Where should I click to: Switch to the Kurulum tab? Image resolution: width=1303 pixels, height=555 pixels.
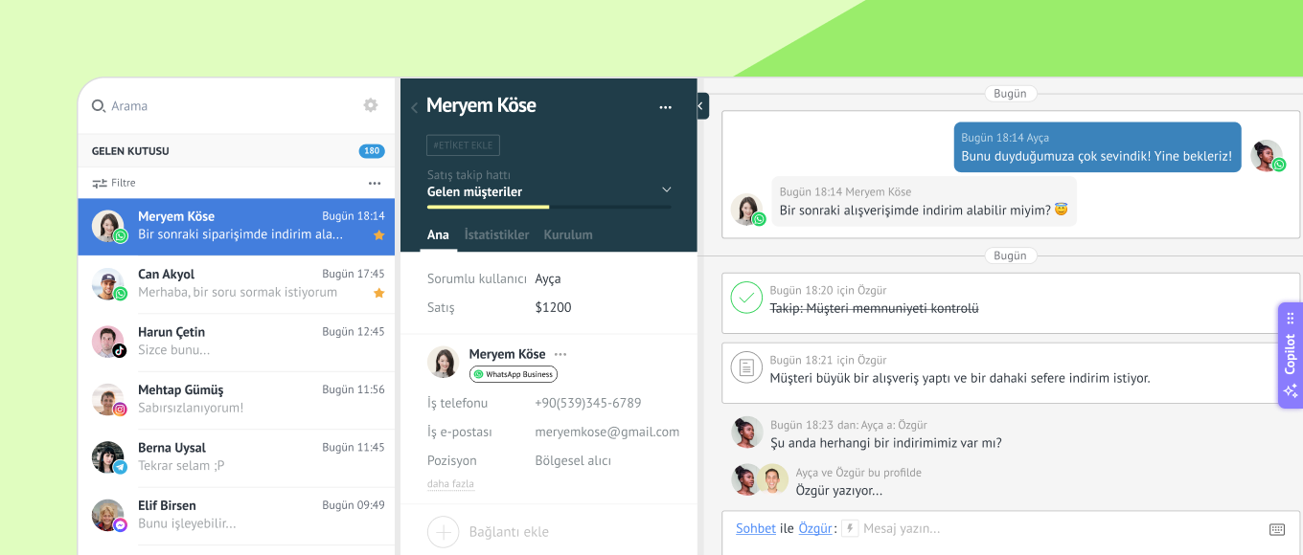pos(568,234)
